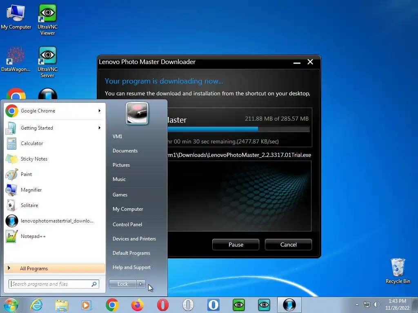Viewport: 418px width, 313px height.
Task: Open Recycle Bin on desktop
Action: [x=398, y=271]
